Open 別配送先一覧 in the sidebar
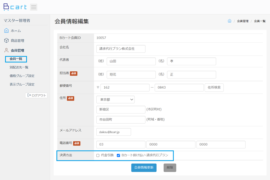 [19, 67]
